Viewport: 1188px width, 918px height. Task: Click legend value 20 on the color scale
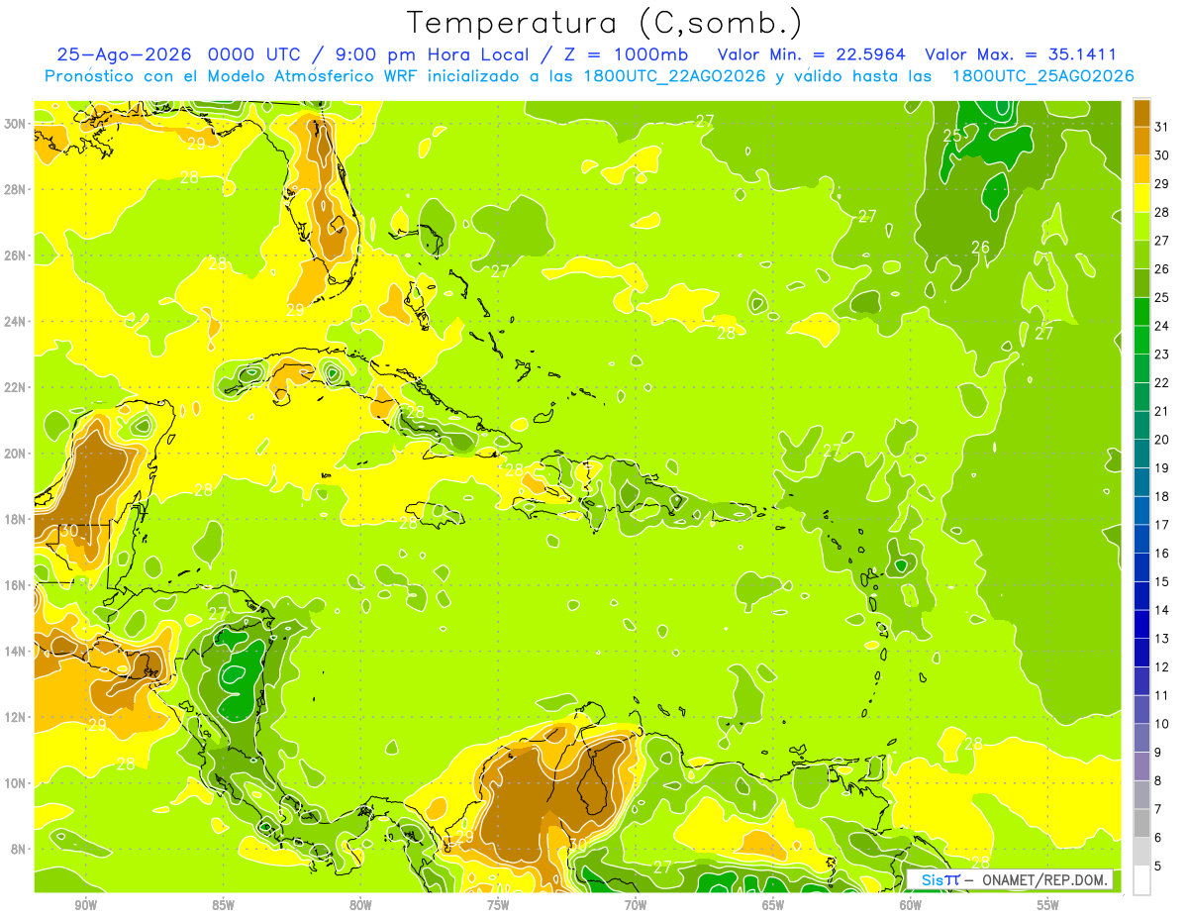[x=1162, y=440]
